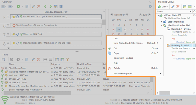Click the green next arrow in Calendar toolbar

tap(51, 6)
